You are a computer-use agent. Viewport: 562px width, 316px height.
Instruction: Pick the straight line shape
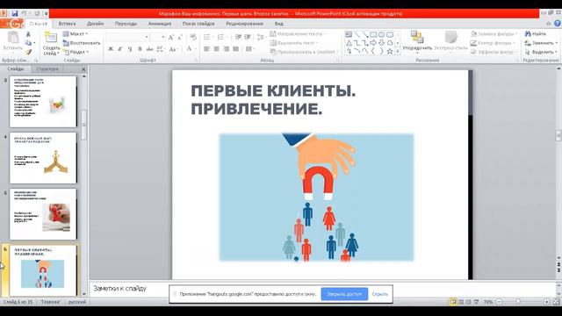[x=357, y=34]
